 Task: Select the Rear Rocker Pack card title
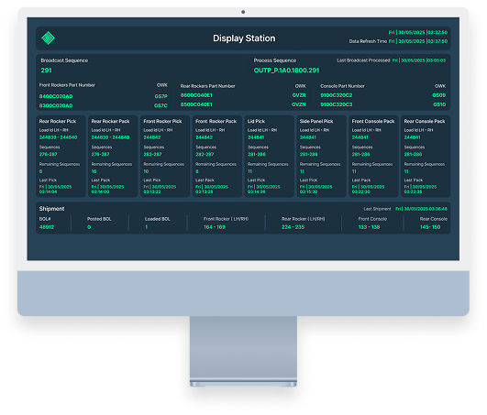point(110,121)
